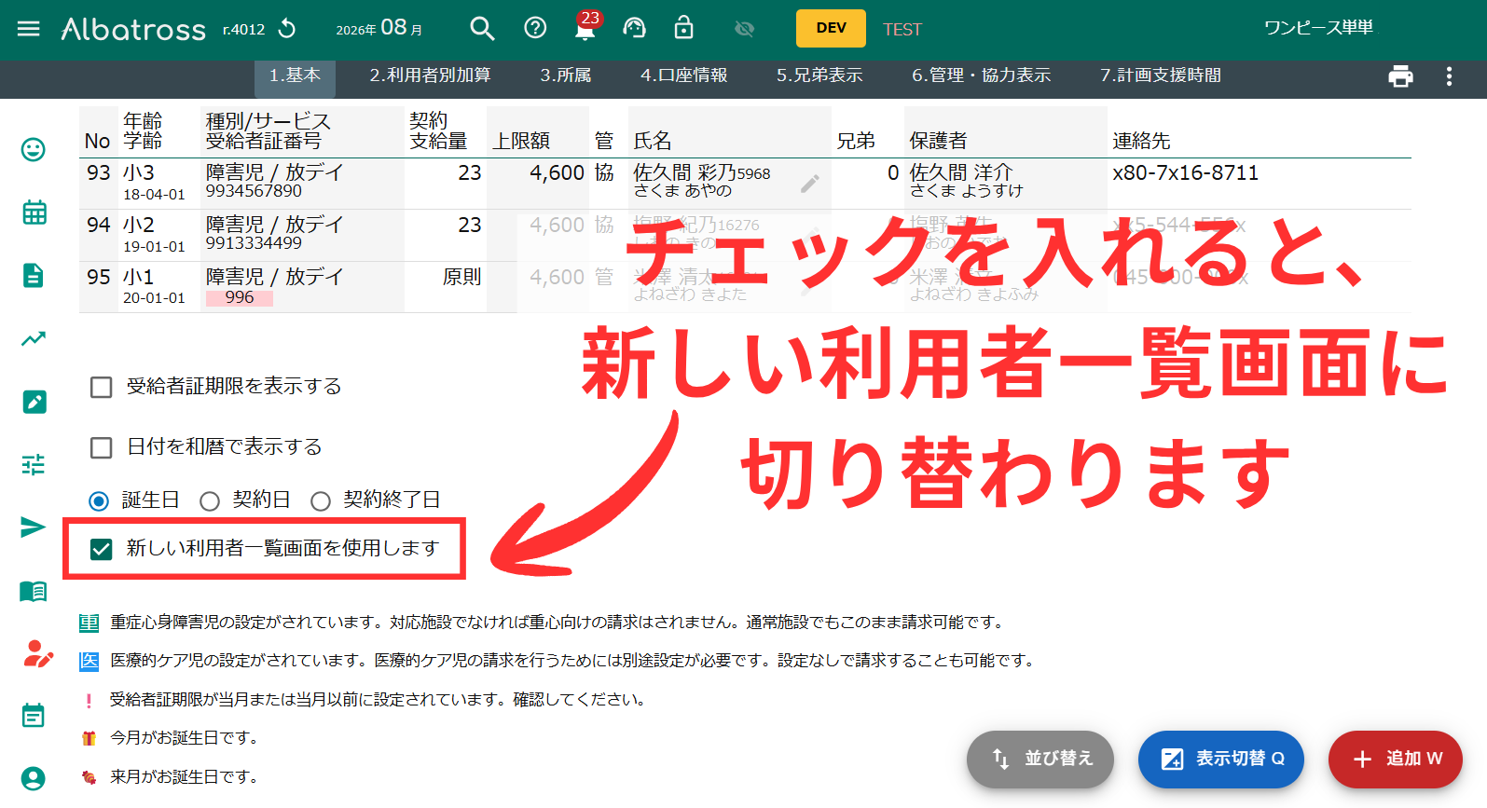Select the DEV environment button
This screenshot has width=1487, height=808.
click(831, 28)
